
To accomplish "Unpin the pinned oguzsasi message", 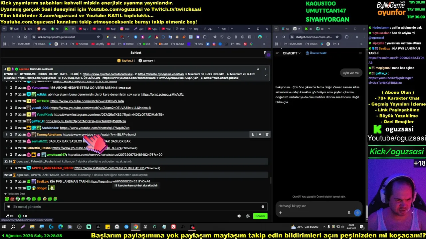I will coord(258,69).
